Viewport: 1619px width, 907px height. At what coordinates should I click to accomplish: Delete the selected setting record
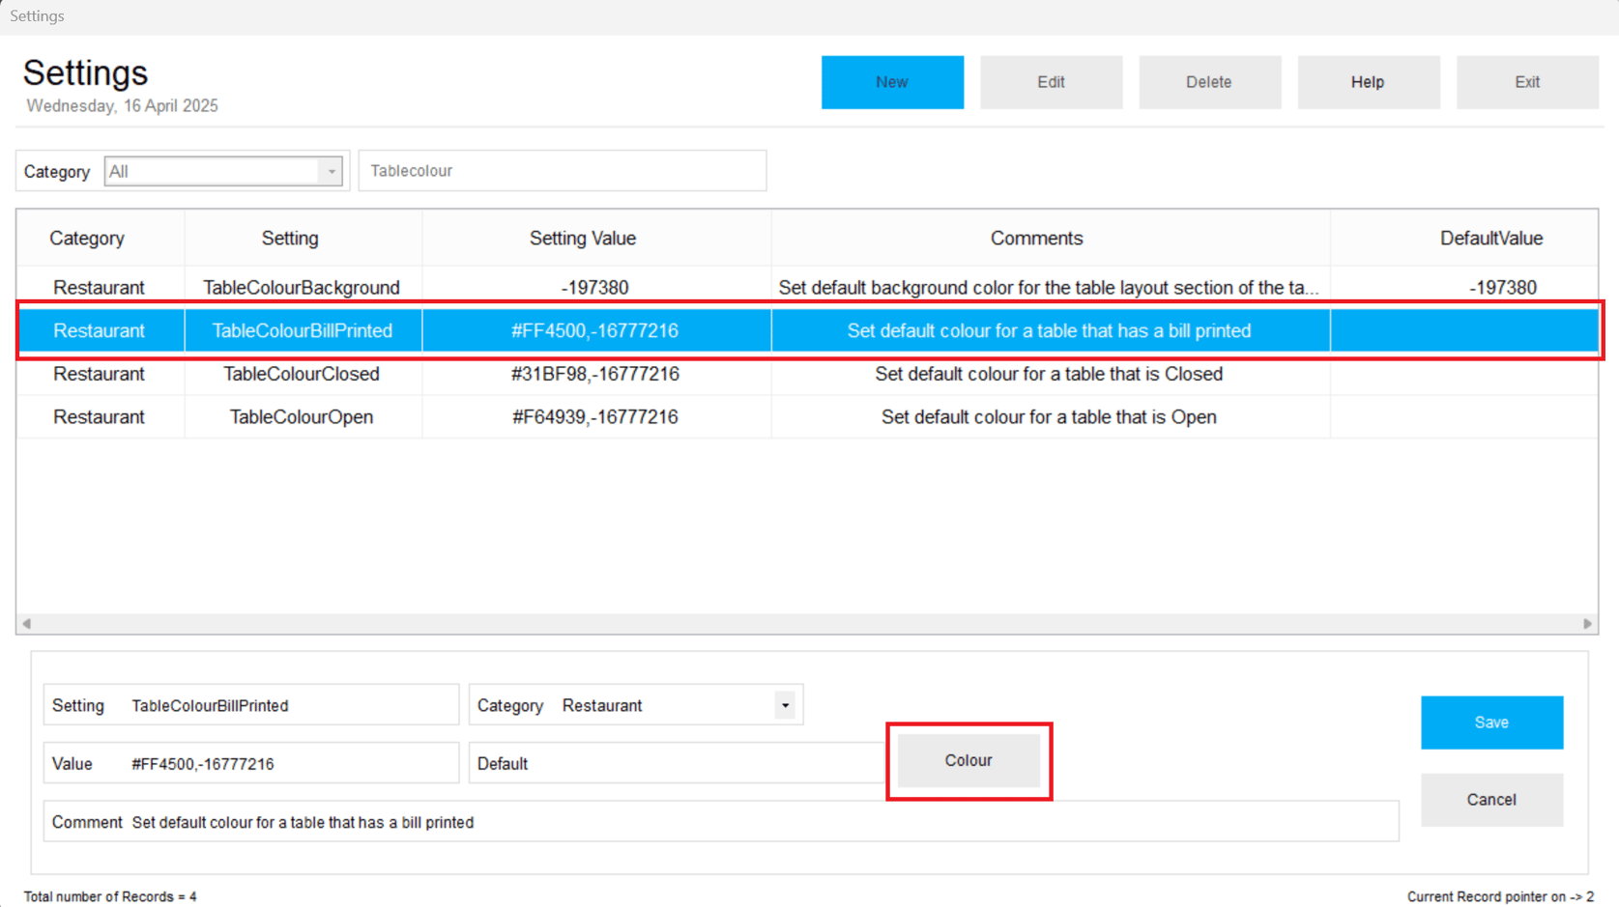coord(1209,82)
